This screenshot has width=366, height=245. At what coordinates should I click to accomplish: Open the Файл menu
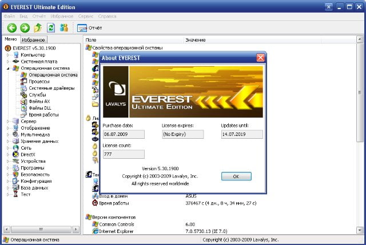click(x=9, y=17)
